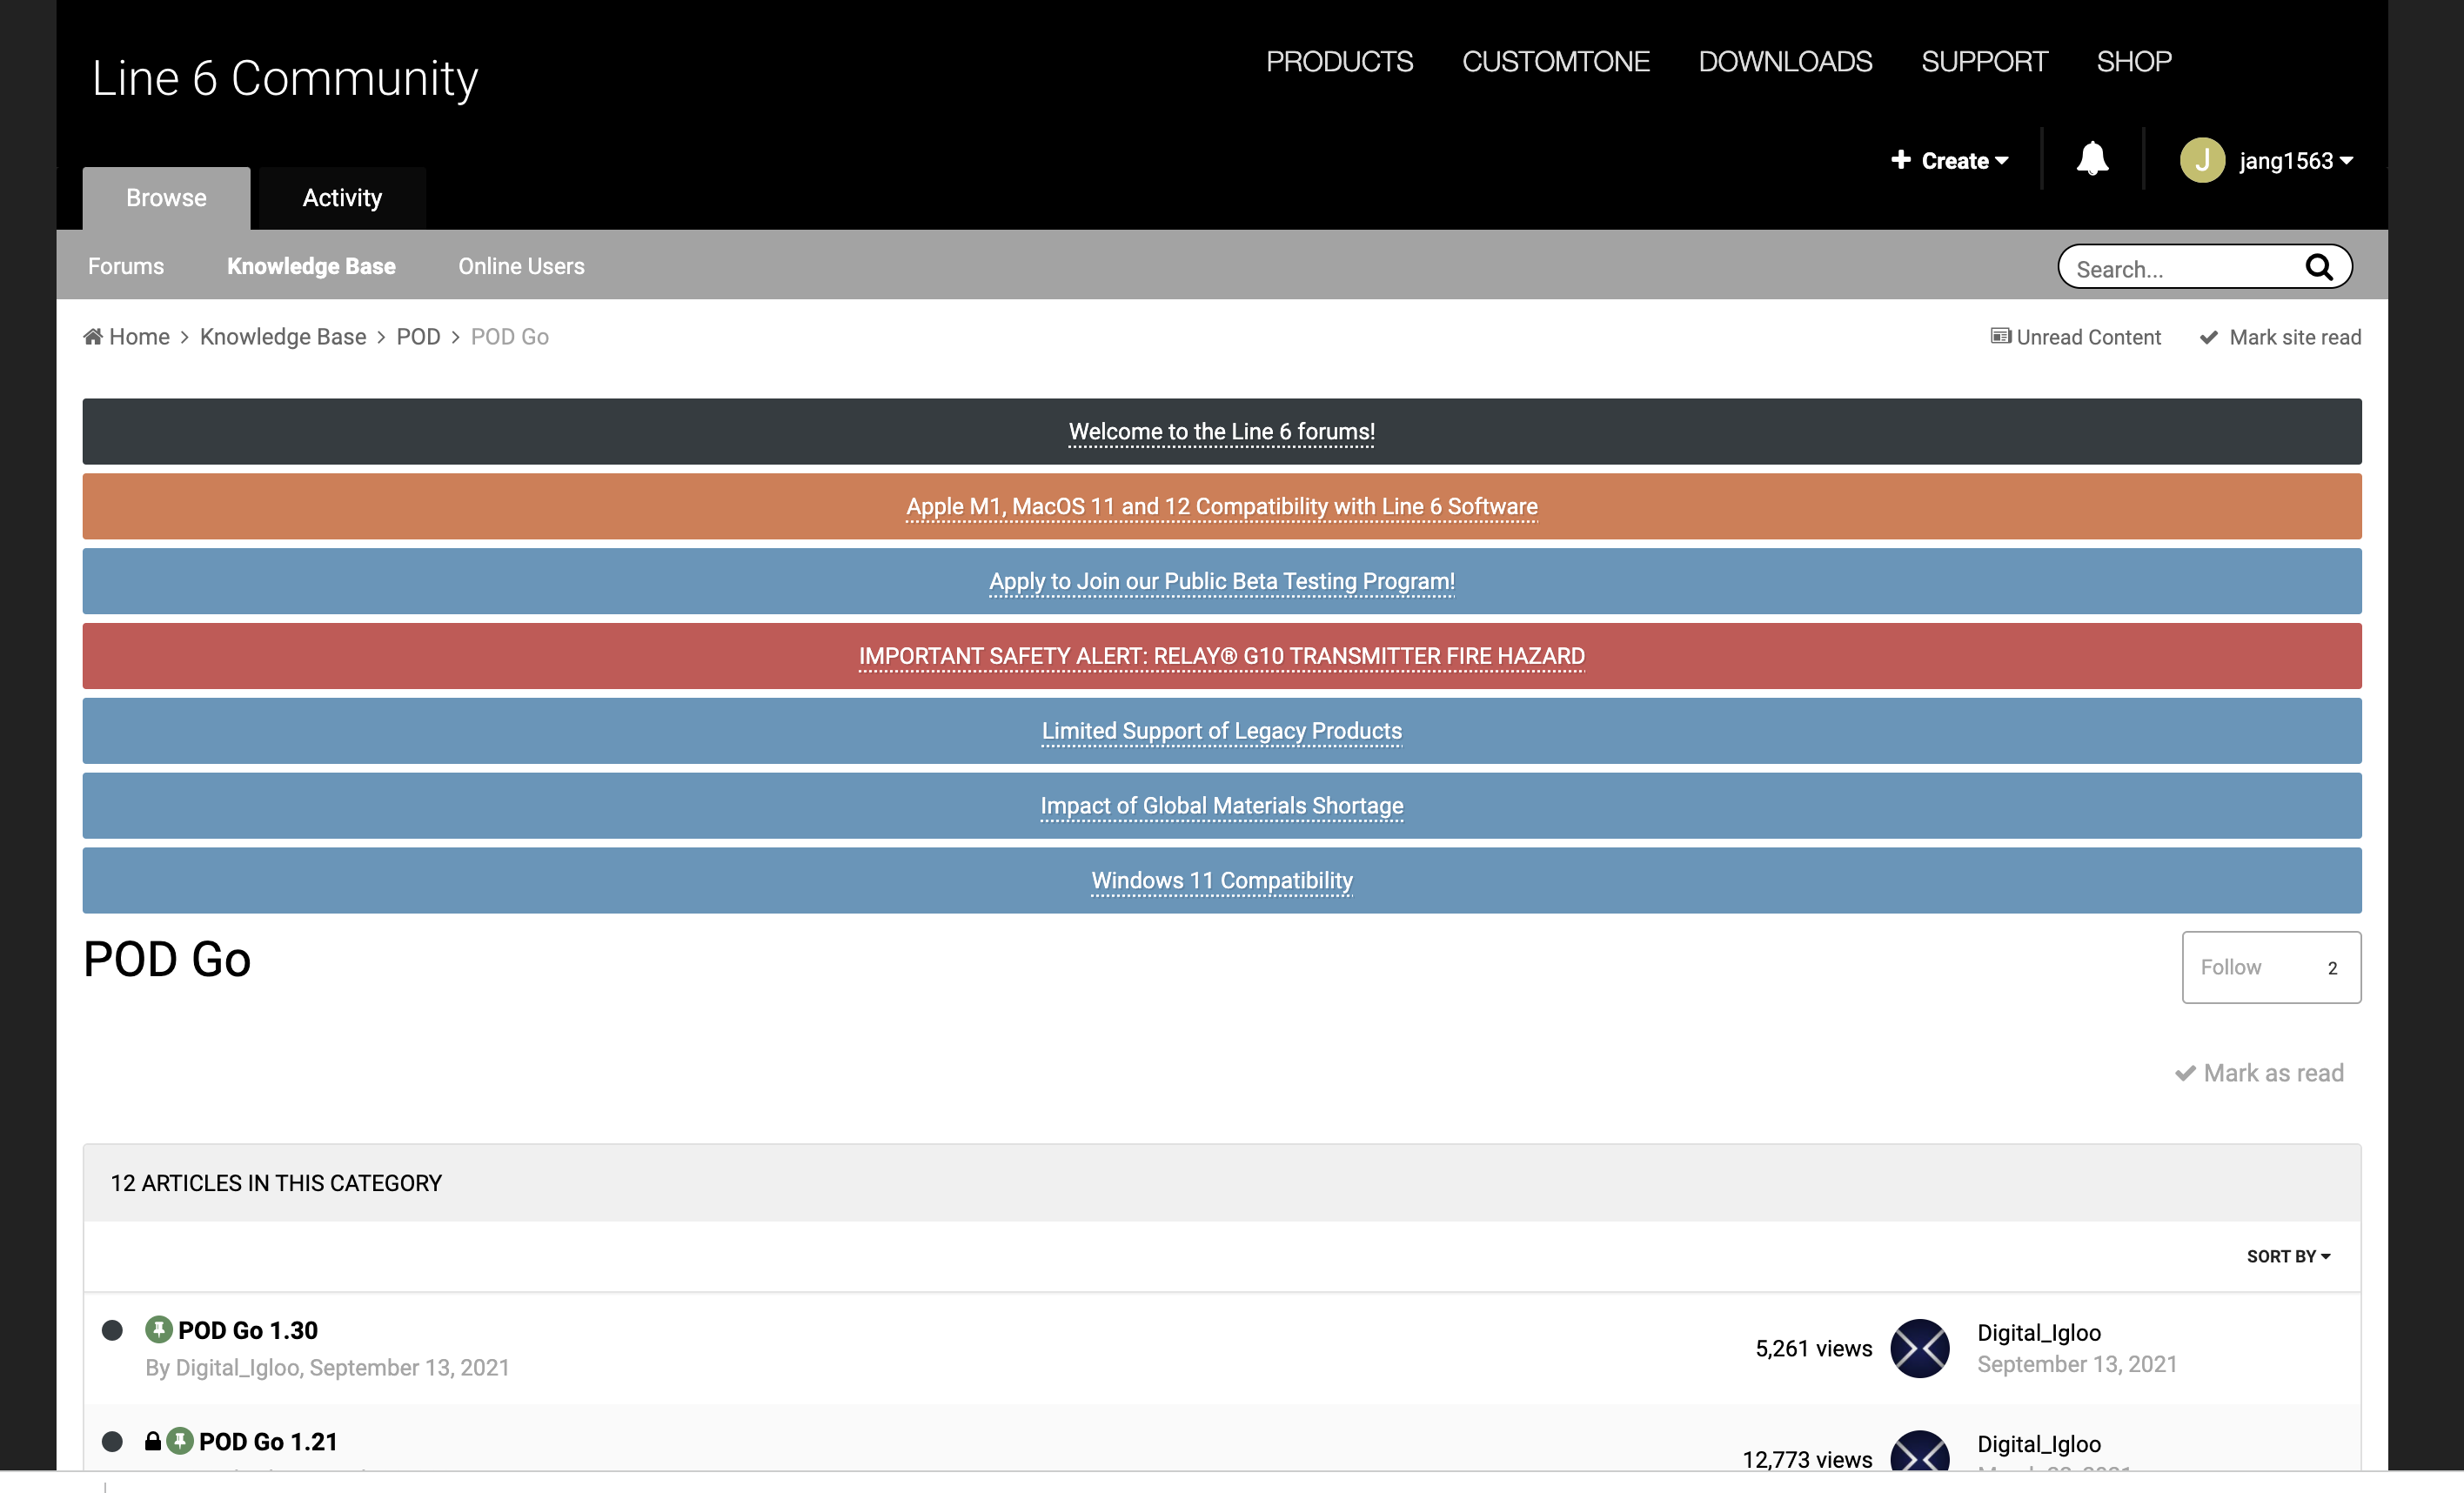Open the POD Go 1.30 article
Viewport: 2464px width, 1493px height.
(248, 1330)
